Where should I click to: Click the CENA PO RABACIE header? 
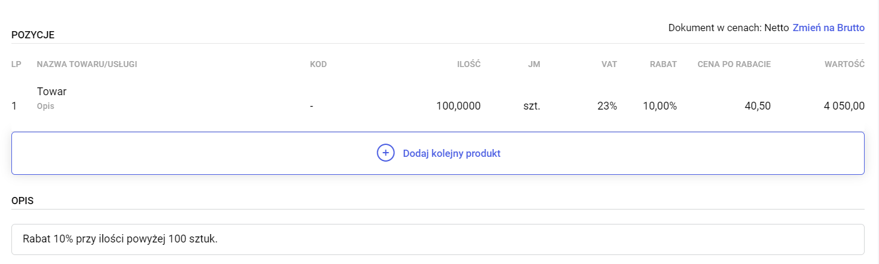[734, 64]
